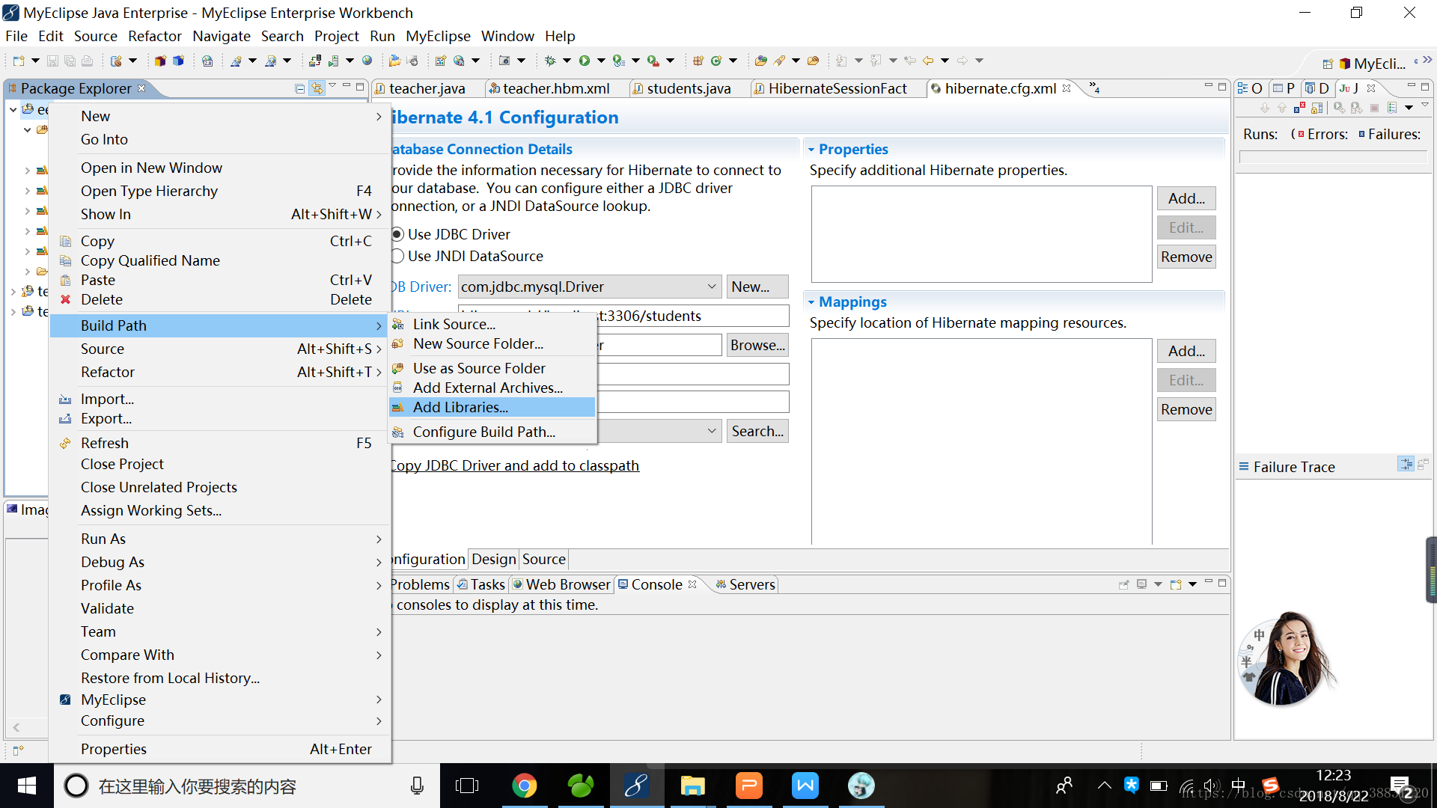The image size is (1437, 808).
Task: Switch to the students.java editor tab
Action: tap(689, 88)
